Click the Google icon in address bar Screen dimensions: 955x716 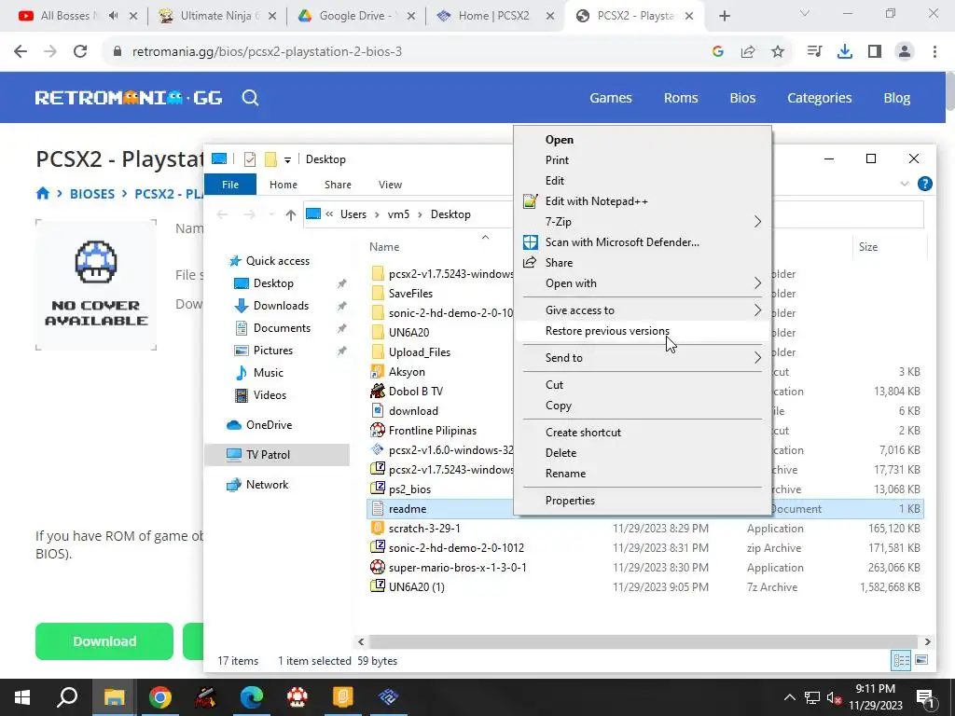pos(718,52)
